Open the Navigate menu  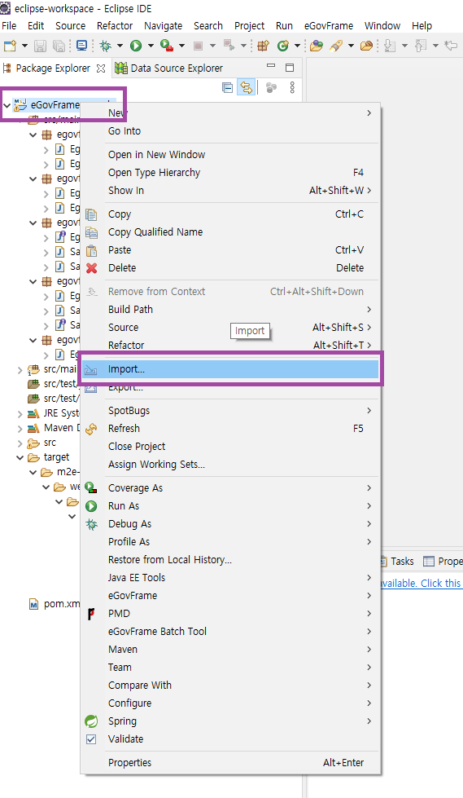tap(163, 25)
